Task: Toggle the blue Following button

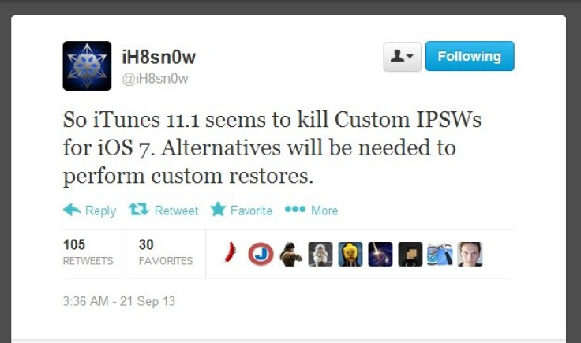Action: coord(470,56)
